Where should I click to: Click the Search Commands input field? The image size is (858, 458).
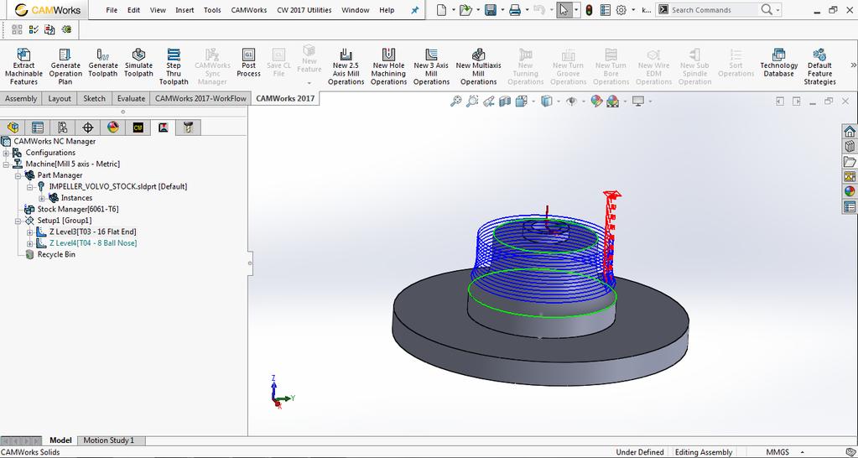coord(714,10)
